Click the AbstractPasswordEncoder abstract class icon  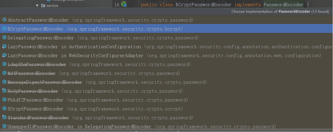click(4, 20)
